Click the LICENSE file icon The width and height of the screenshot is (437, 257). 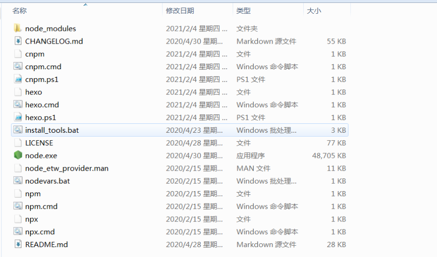pyautogui.click(x=18, y=143)
